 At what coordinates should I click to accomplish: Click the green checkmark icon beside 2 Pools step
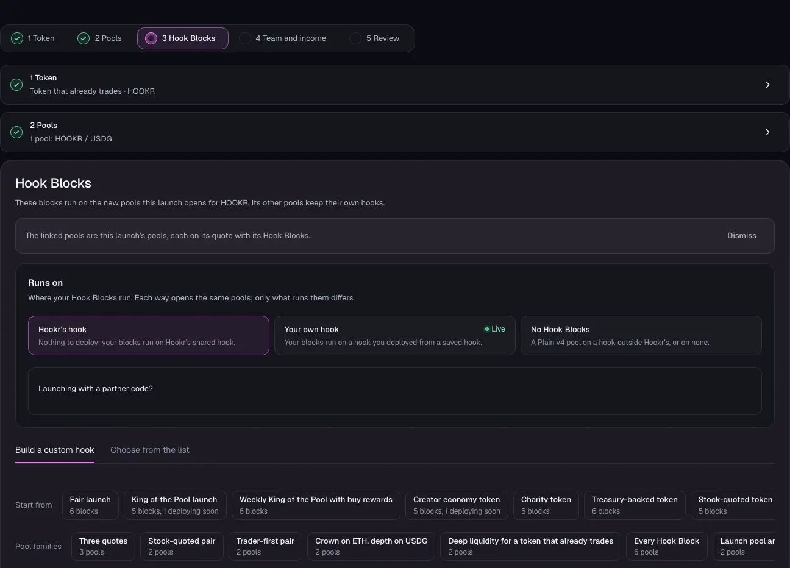coord(84,38)
